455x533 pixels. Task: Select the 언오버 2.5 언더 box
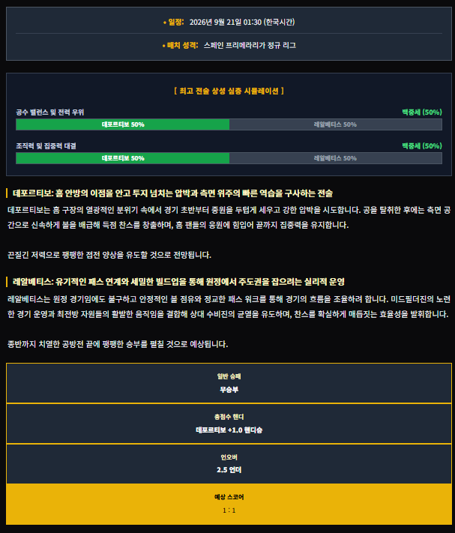[229, 464]
